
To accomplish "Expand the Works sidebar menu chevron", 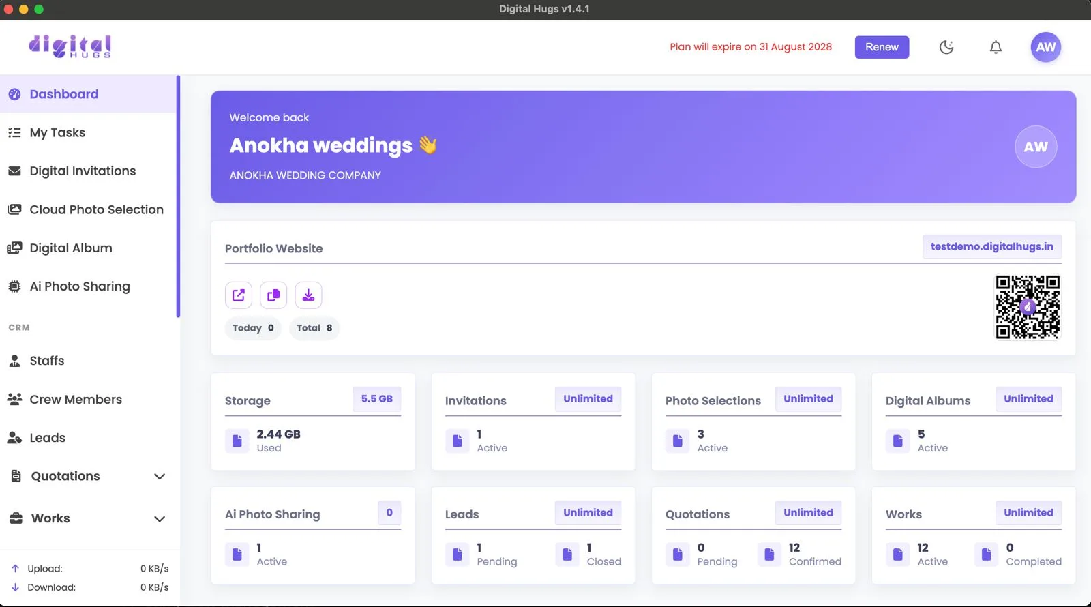I will [x=160, y=518].
